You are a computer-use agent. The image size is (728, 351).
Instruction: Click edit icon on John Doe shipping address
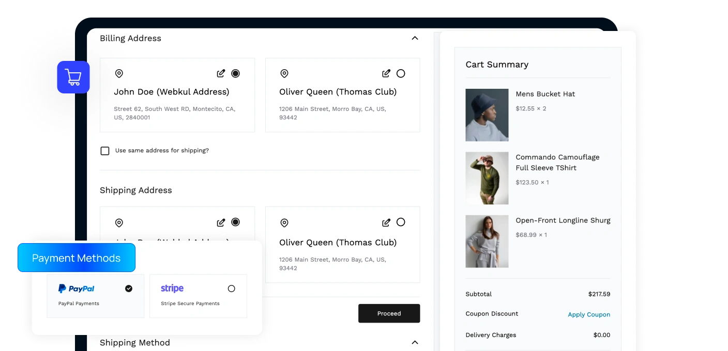(221, 222)
